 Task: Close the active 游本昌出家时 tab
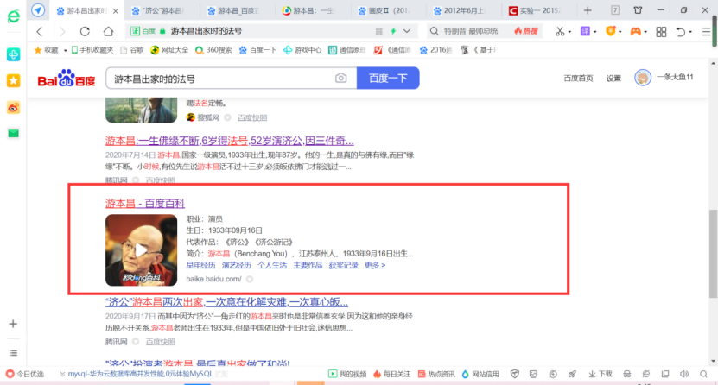[116, 11]
